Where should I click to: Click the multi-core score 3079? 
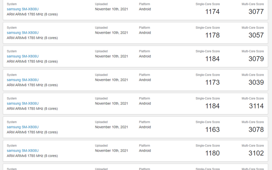pyautogui.click(x=256, y=59)
